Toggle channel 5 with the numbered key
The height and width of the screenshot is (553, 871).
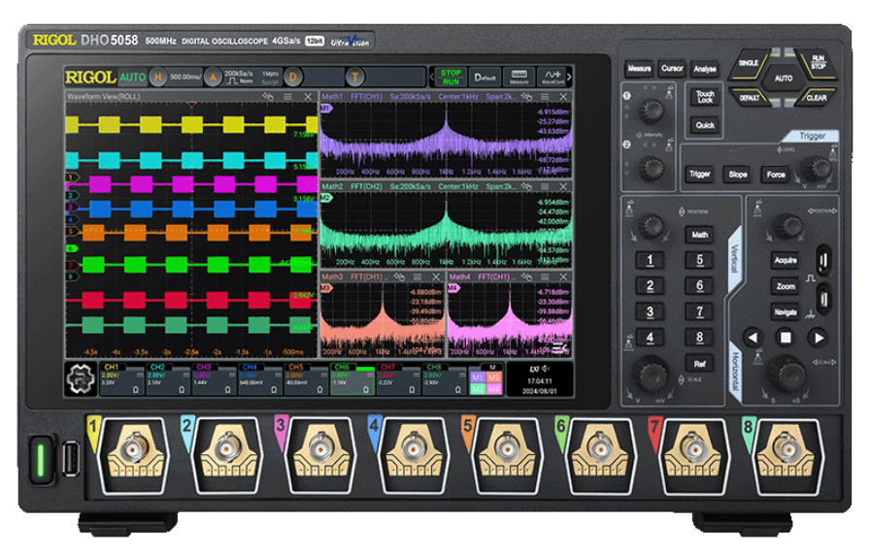[x=699, y=261]
